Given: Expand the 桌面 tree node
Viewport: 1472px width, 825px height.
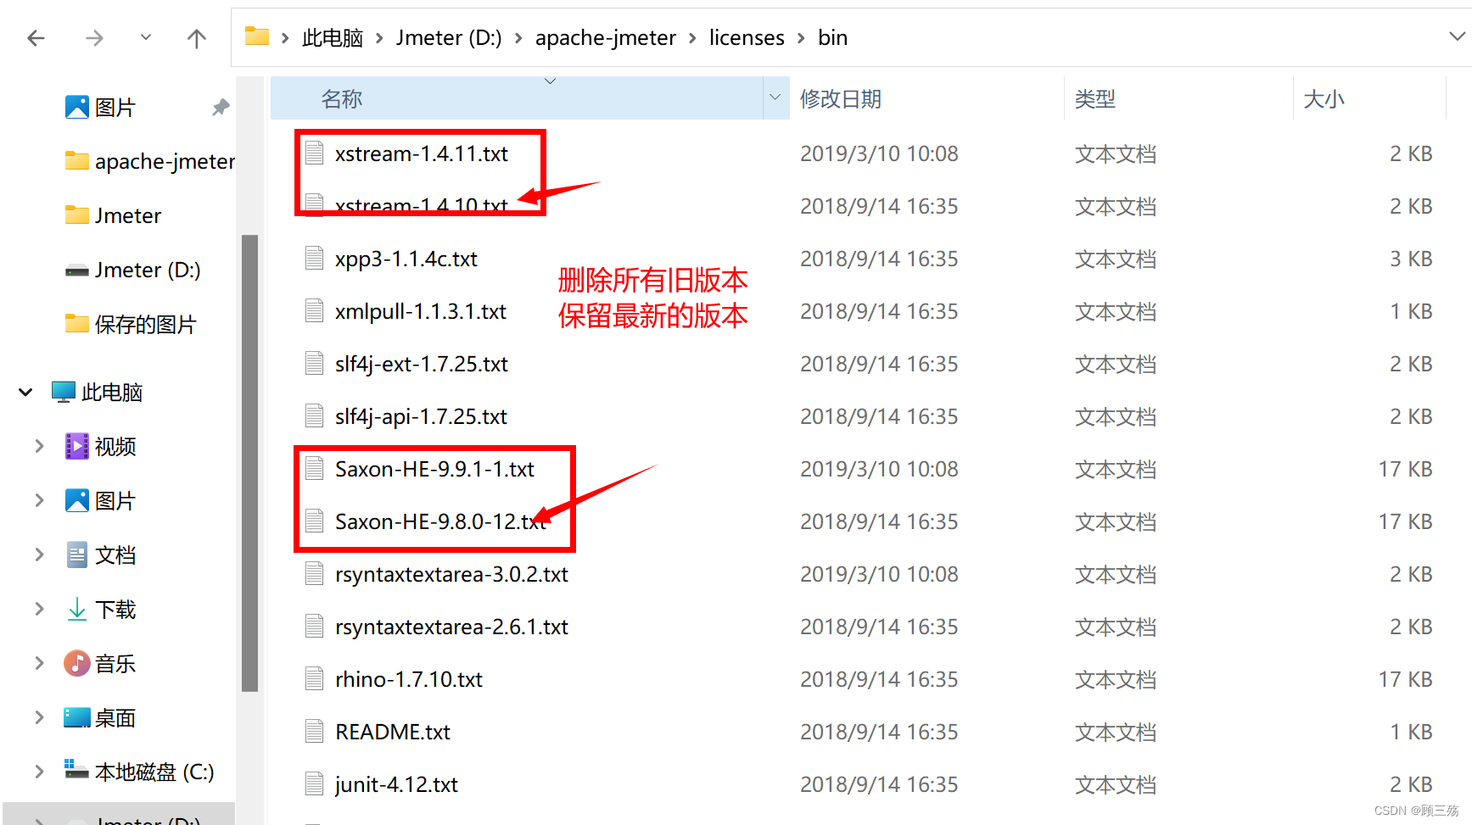Looking at the screenshot, I should tap(39, 717).
